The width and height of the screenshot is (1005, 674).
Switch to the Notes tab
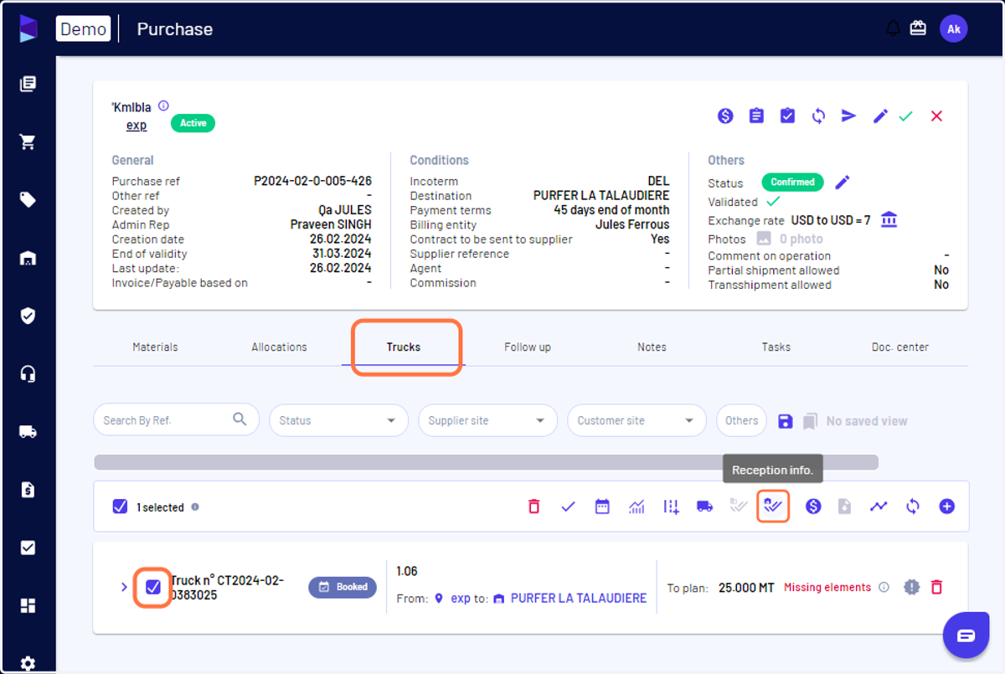[x=652, y=347]
